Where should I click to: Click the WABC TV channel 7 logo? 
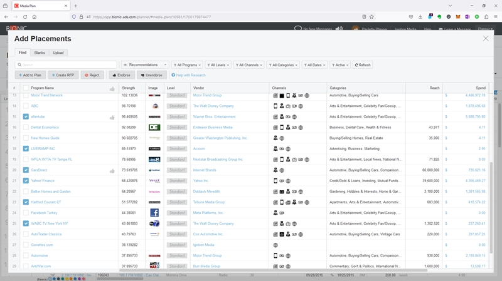[154, 223]
